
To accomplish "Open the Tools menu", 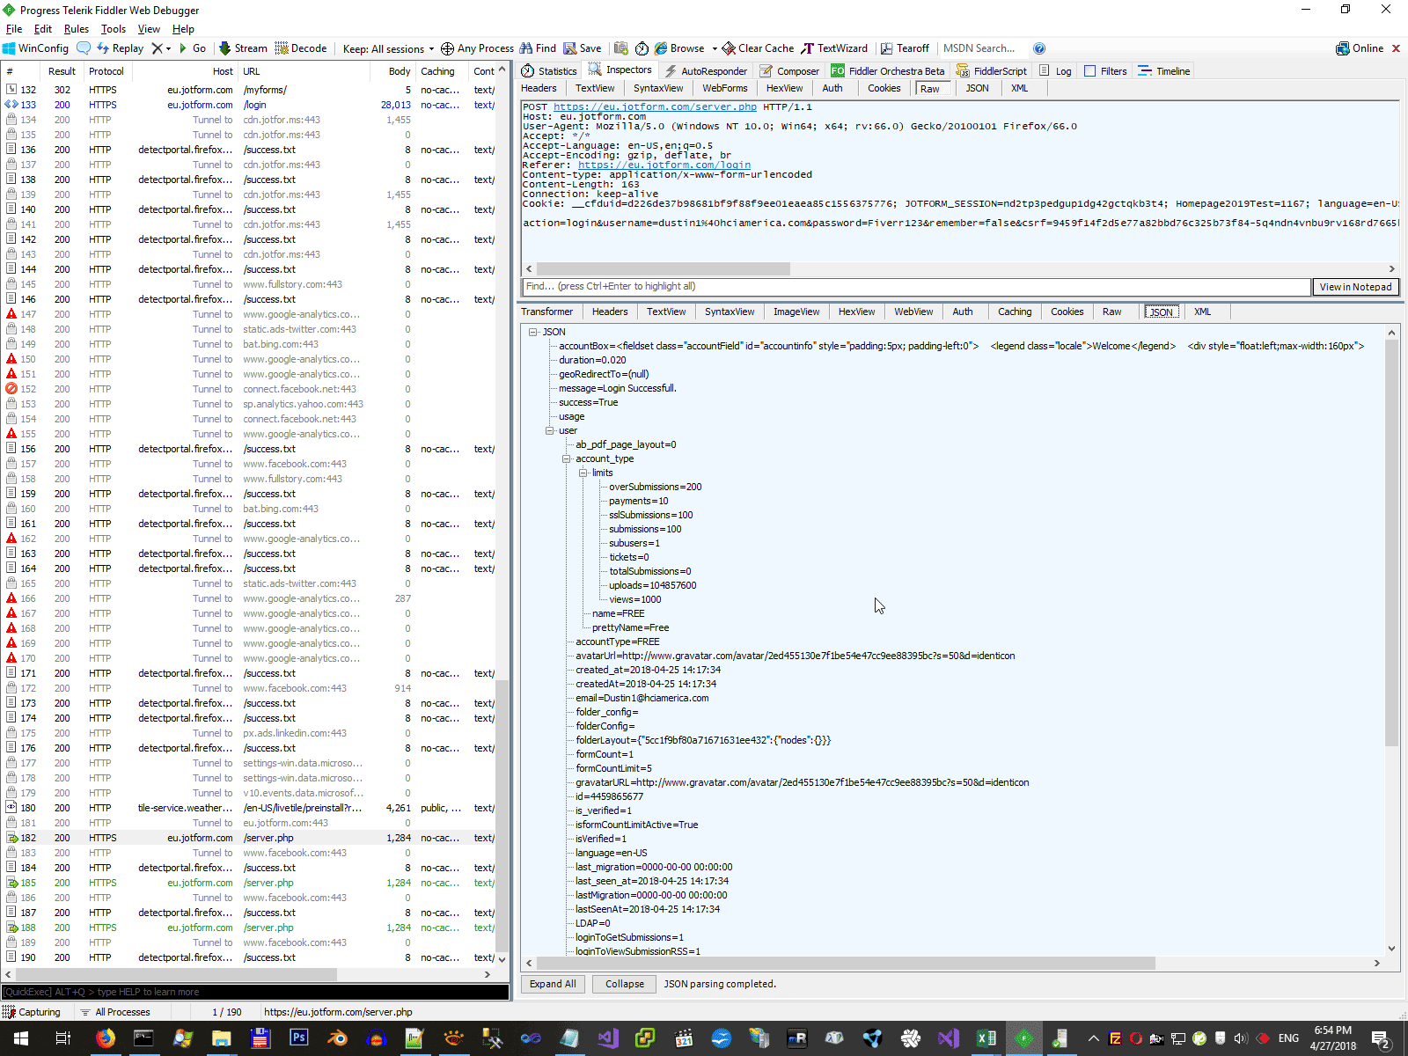I will pyautogui.click(x=114, y=29).
